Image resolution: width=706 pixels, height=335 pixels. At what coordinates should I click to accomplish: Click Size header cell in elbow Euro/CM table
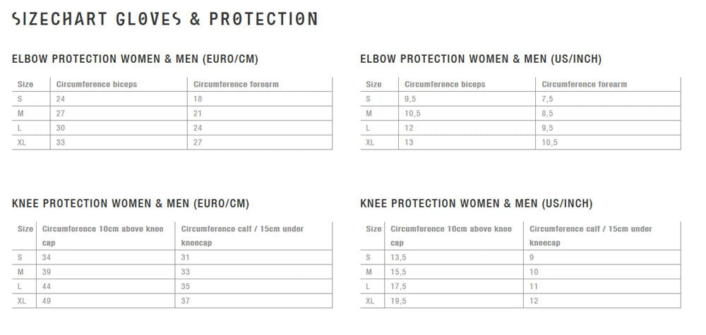pyautogui.click(x=25, y=85)
